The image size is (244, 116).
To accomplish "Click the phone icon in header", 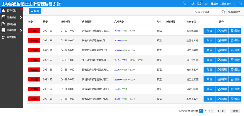I will [185, 4].
